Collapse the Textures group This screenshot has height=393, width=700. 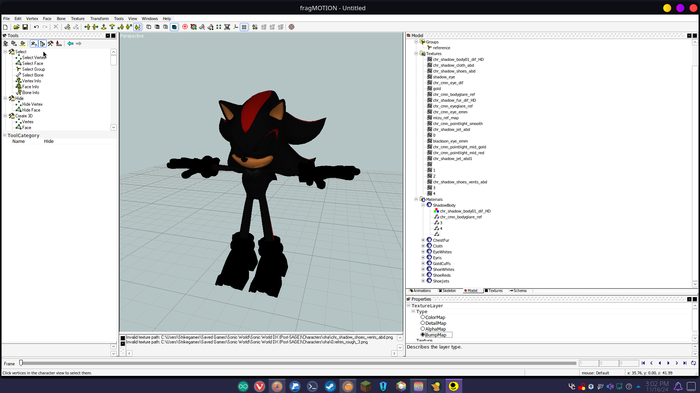point(416,53)
